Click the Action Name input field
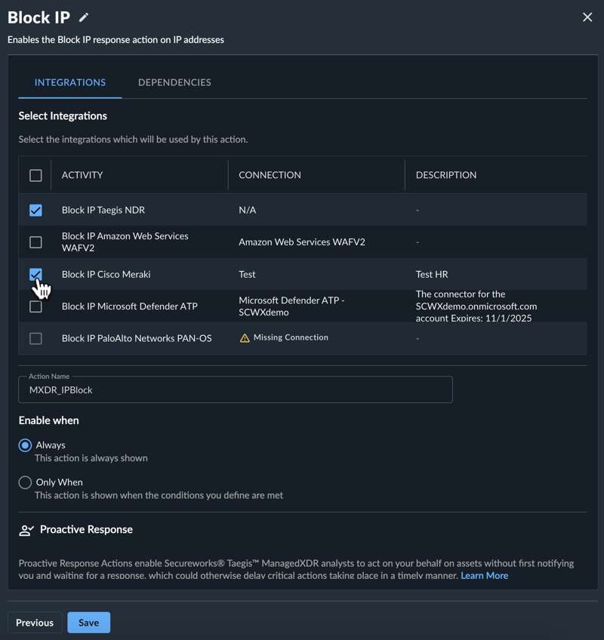This screenshot has height=640, width=604. [x=236, y=389]
